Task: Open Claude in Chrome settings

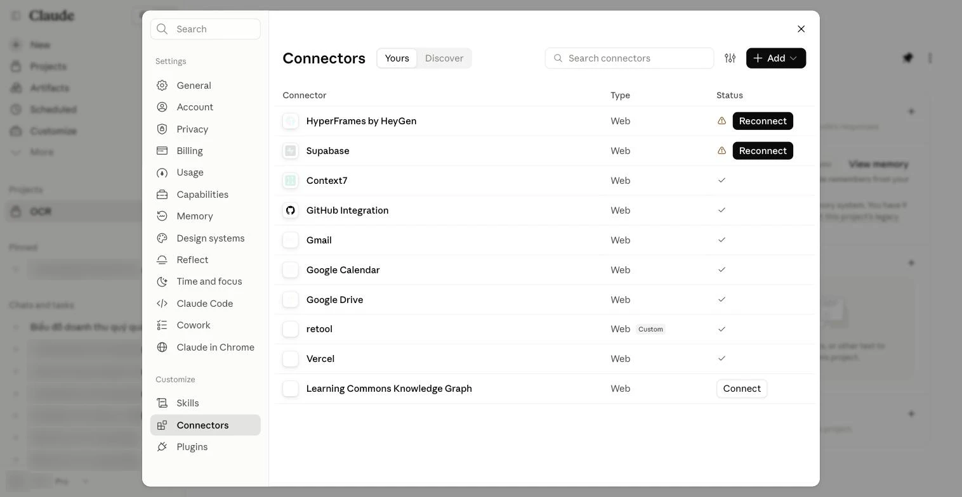Action: click(x=206, y=347)
